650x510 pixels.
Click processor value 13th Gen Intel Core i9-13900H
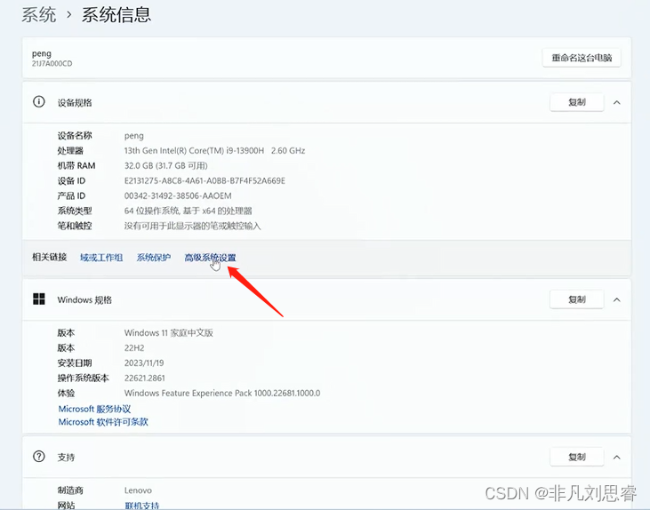214,150
